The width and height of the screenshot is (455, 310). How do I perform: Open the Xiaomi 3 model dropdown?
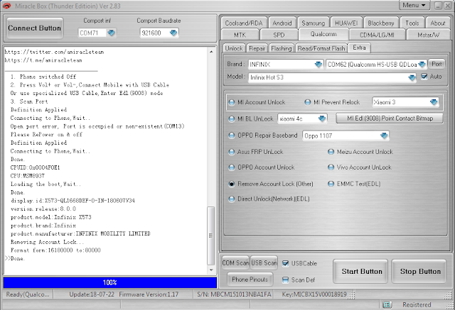coord(434,102)
